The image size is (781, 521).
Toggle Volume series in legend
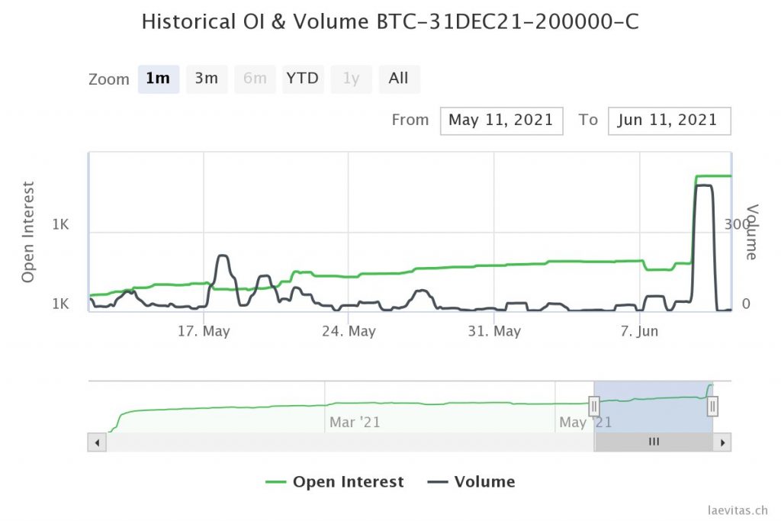pyautogui.click(x=484, y=482)
